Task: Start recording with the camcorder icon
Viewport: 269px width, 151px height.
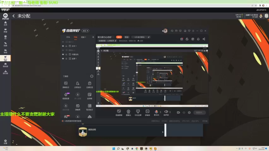Action: pyautogui.click(x=179, y=112)
